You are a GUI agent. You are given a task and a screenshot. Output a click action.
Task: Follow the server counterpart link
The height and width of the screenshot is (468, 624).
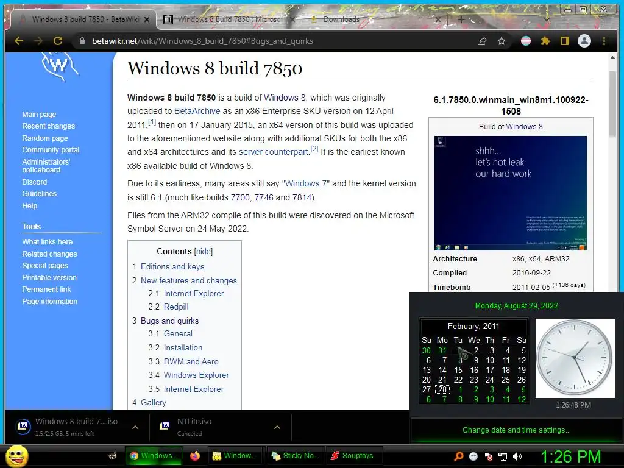tap(274, 152)
